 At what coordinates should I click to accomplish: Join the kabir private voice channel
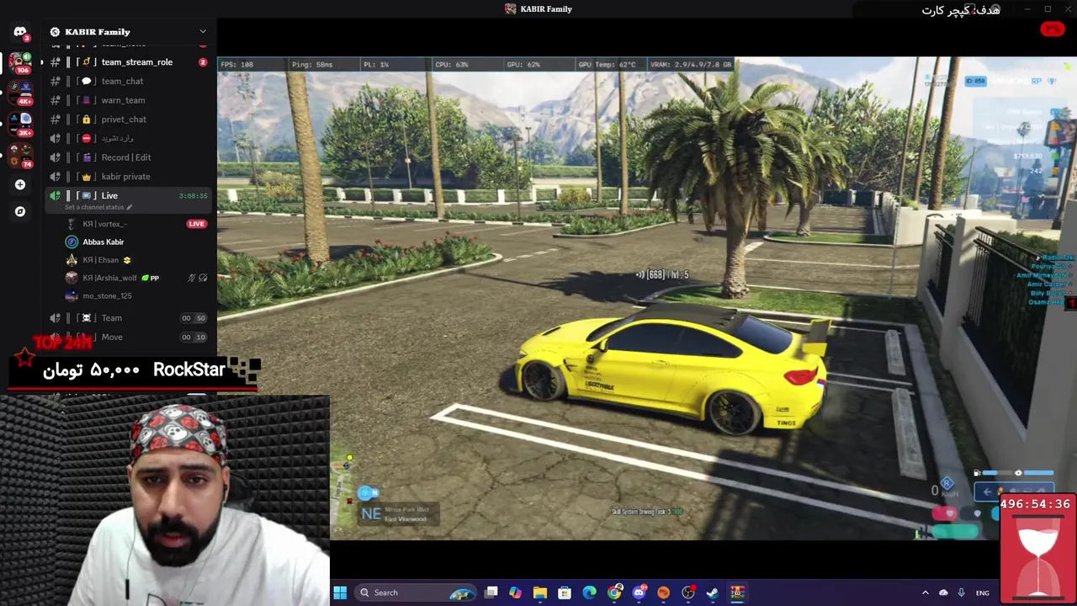pos(128,177)
